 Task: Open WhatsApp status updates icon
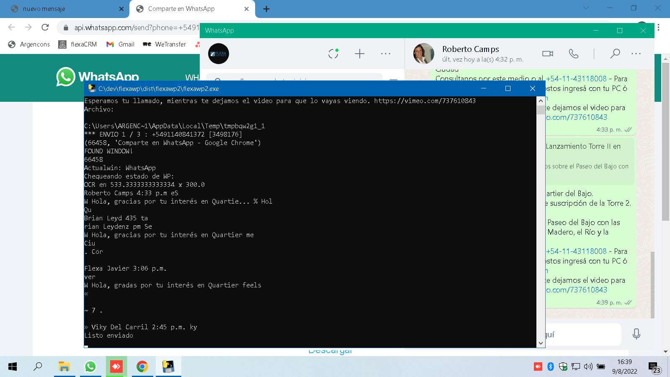333,54
